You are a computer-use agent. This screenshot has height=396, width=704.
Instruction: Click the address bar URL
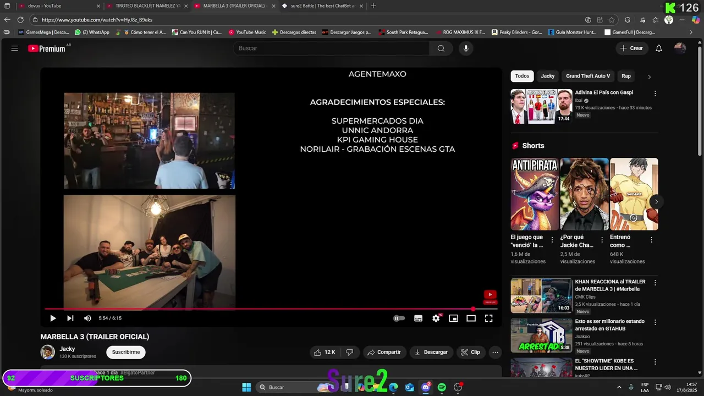click(x=97, y=20)
